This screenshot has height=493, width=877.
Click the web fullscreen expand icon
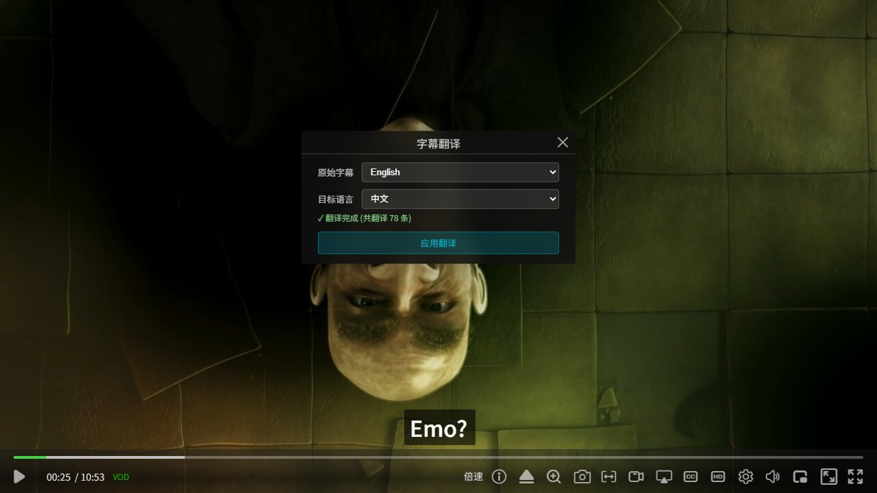[x=829, y=477]
